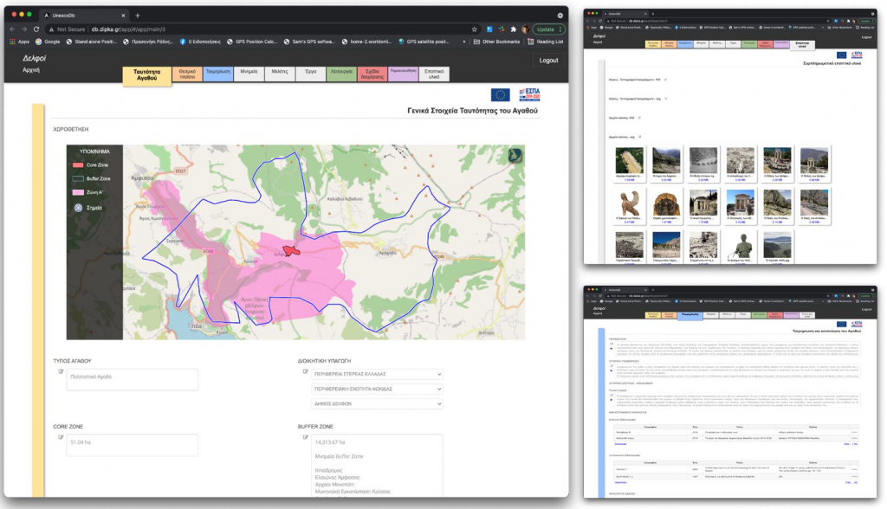Screen dimensions: 887x509
Task: Click the European Union flag logo in the main window
Action: pos(500,95)
